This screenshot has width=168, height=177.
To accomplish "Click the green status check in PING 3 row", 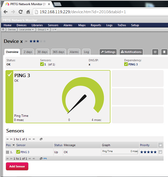I will [18, 152].
